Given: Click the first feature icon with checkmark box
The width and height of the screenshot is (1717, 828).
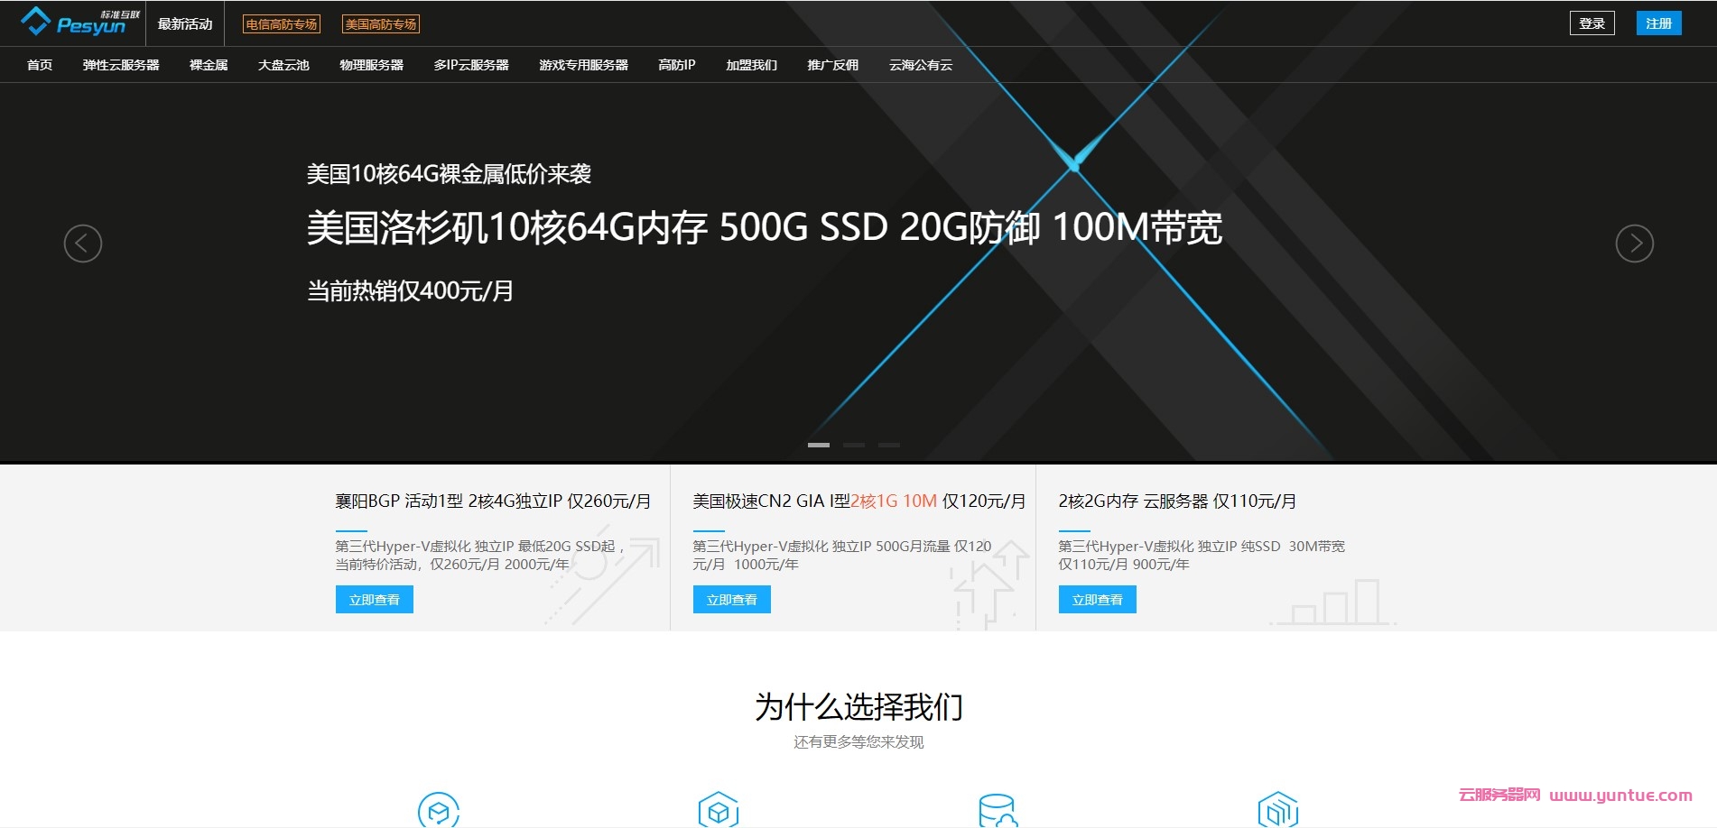Looking at the screenshot, I should click(x=439, y=811).
